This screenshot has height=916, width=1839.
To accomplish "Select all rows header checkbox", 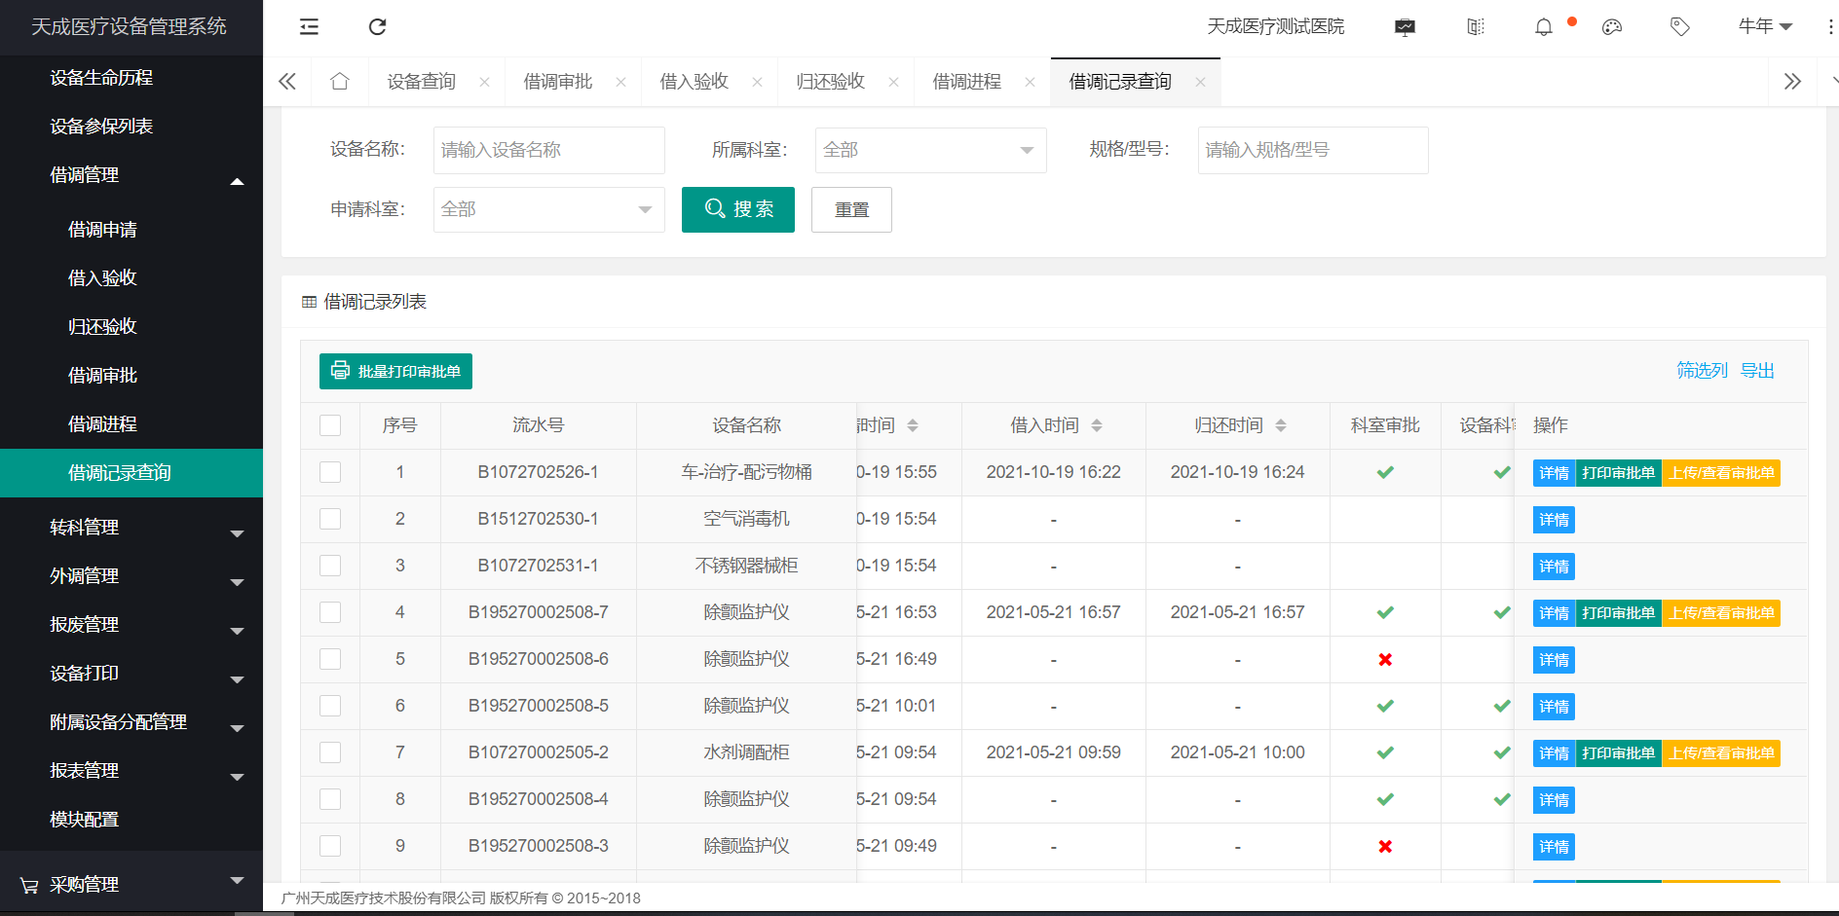I will tap(330, 425).
